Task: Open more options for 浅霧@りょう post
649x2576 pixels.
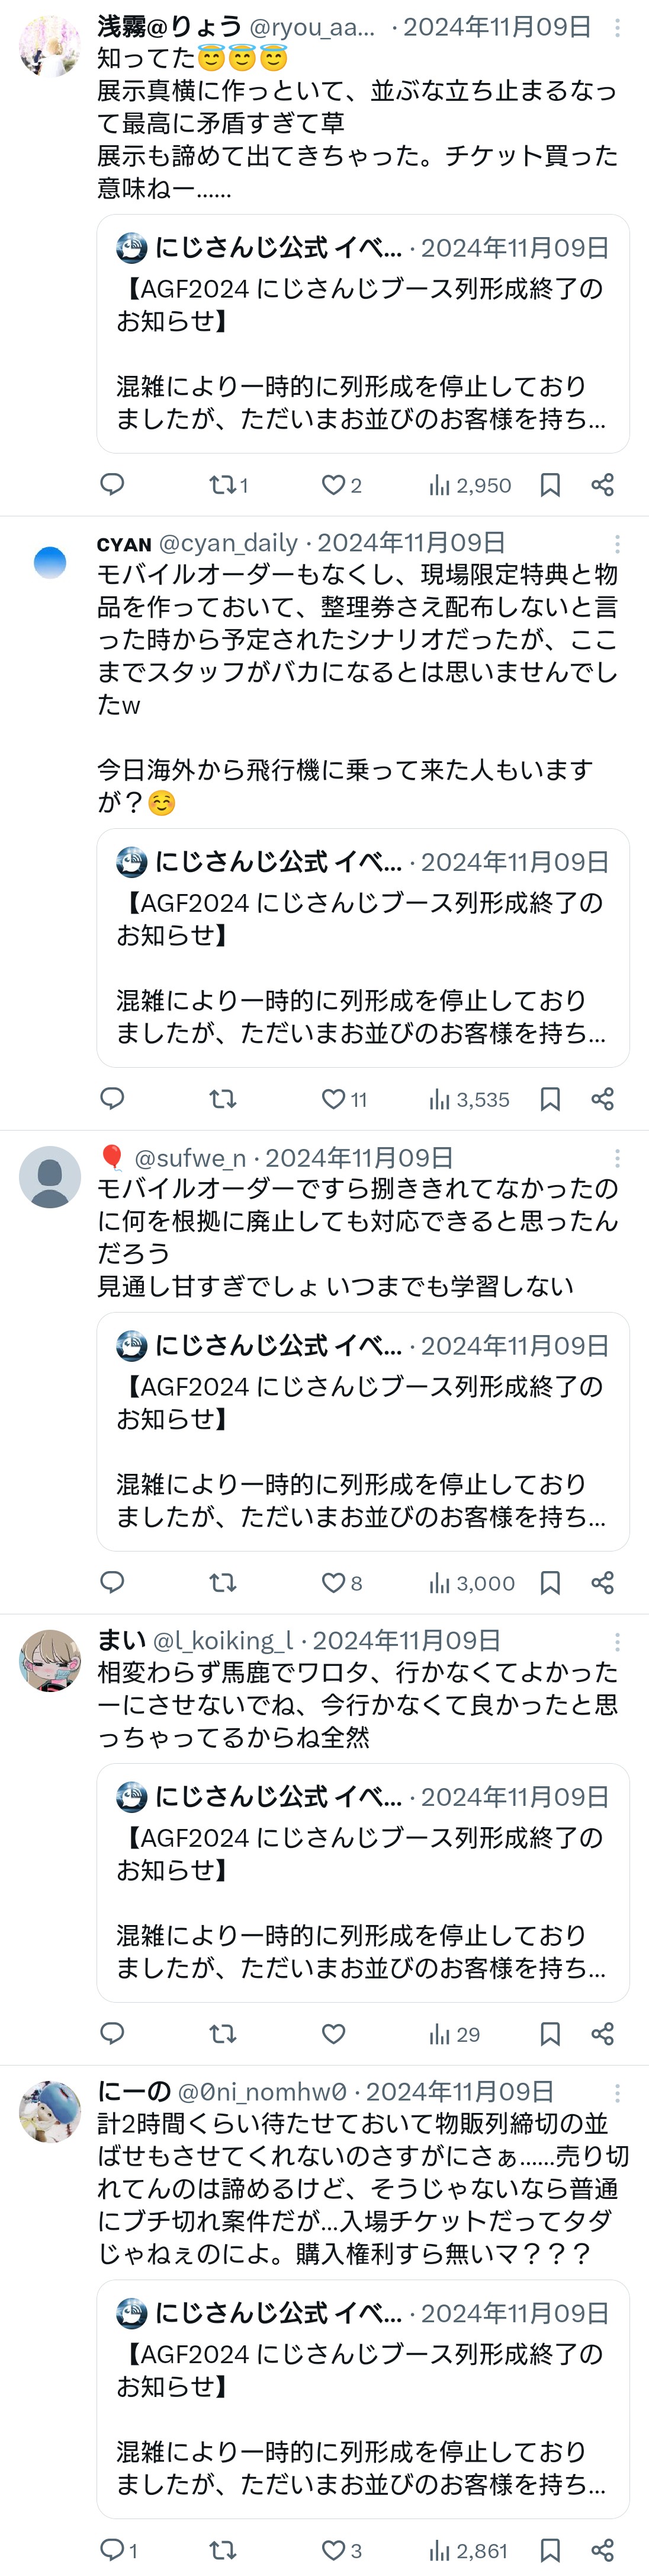Action: (617, 28)
